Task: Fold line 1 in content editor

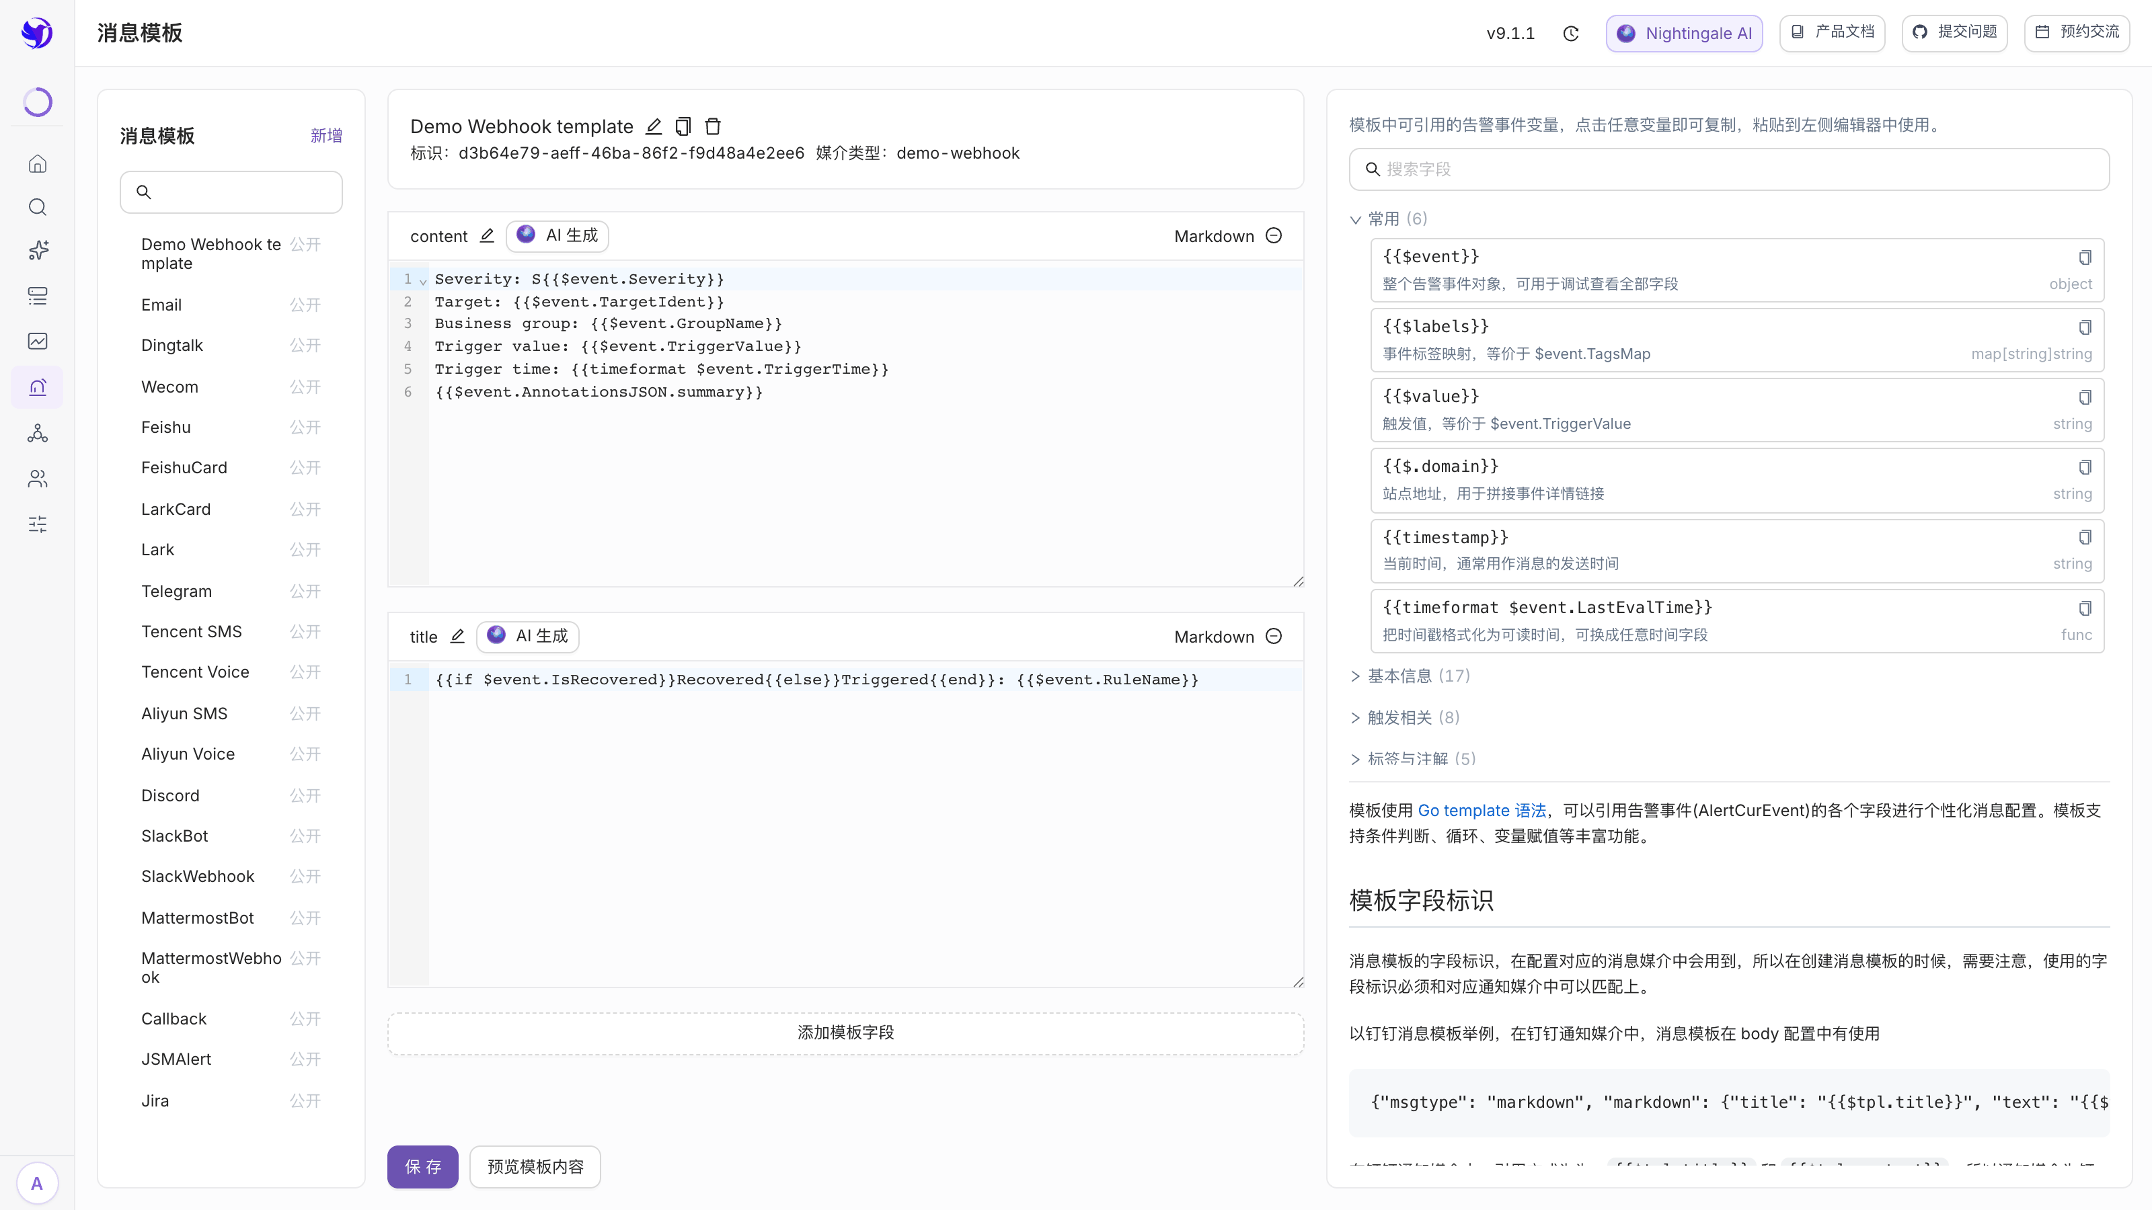Action: [x=423, y=282]
